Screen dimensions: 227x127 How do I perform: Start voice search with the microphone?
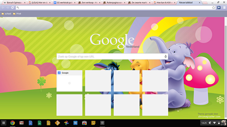point(166,56)
